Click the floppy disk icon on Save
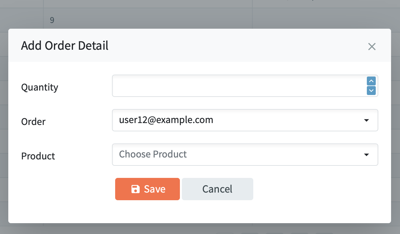The height and width of the screenshot is (234, 400). (136, 189)
